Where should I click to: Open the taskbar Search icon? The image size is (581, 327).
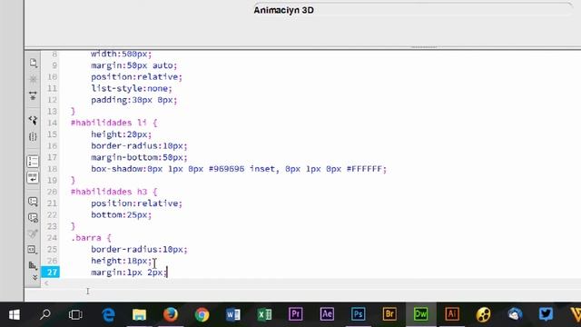45,315
